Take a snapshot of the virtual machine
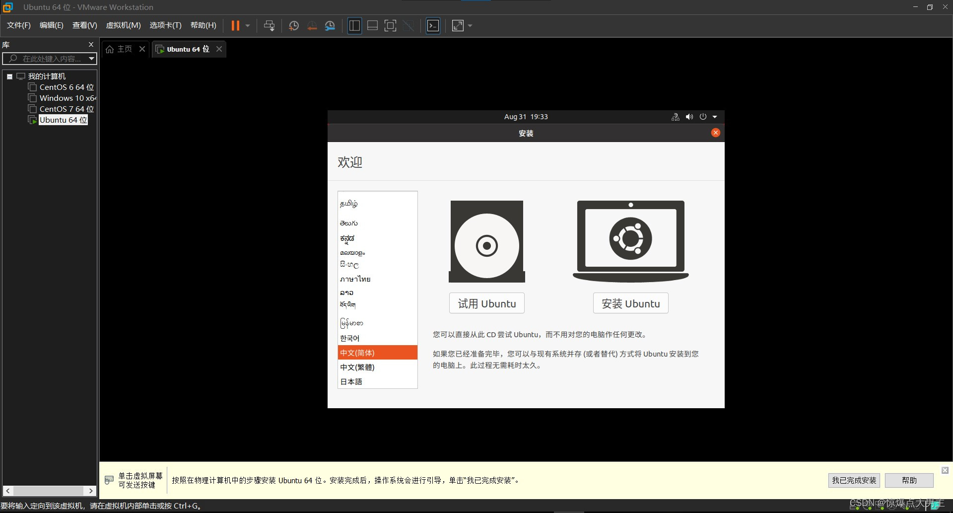The height and width of the screenshot is (513, 953). pos(293,25)
